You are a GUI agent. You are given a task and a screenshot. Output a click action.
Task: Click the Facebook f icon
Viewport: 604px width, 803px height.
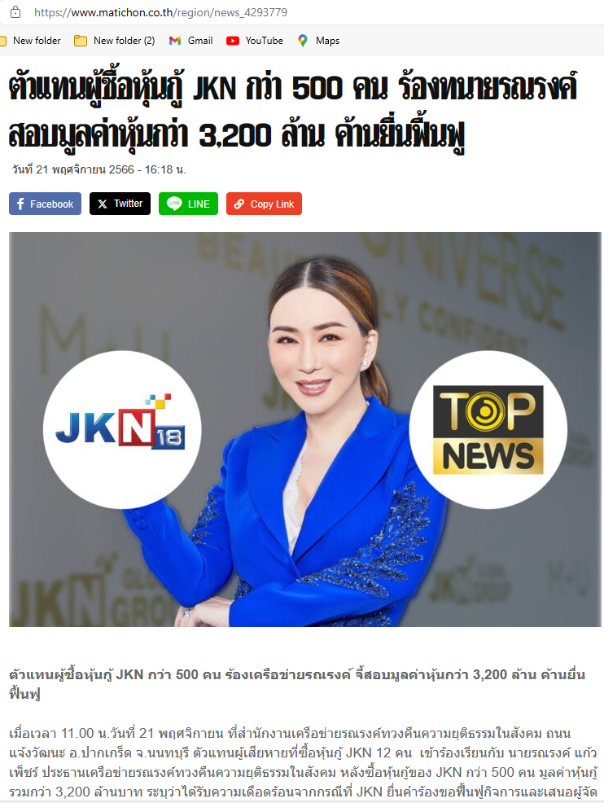pos(20,204)
